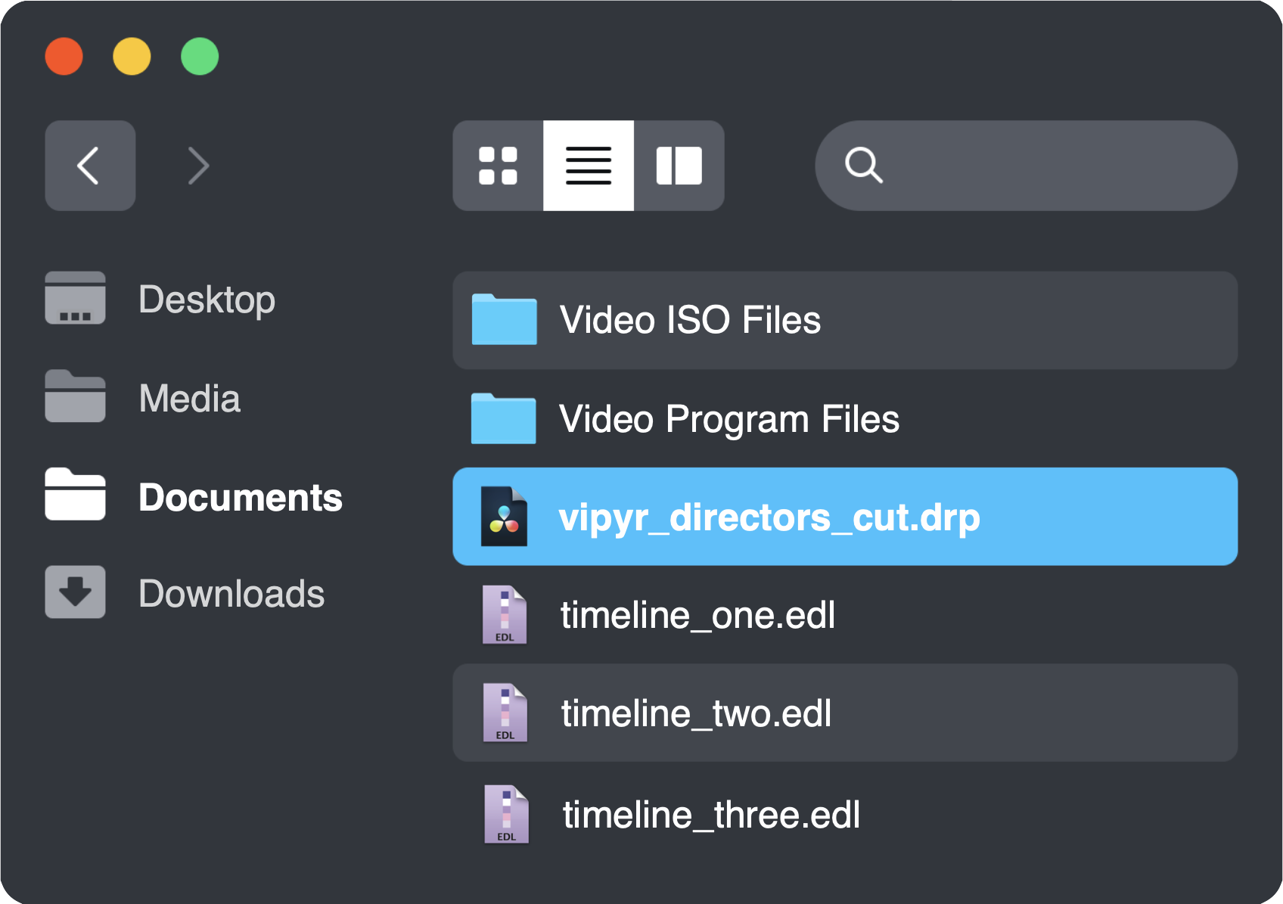Open Desktop in the sidebar

click(x=207, y=300)
